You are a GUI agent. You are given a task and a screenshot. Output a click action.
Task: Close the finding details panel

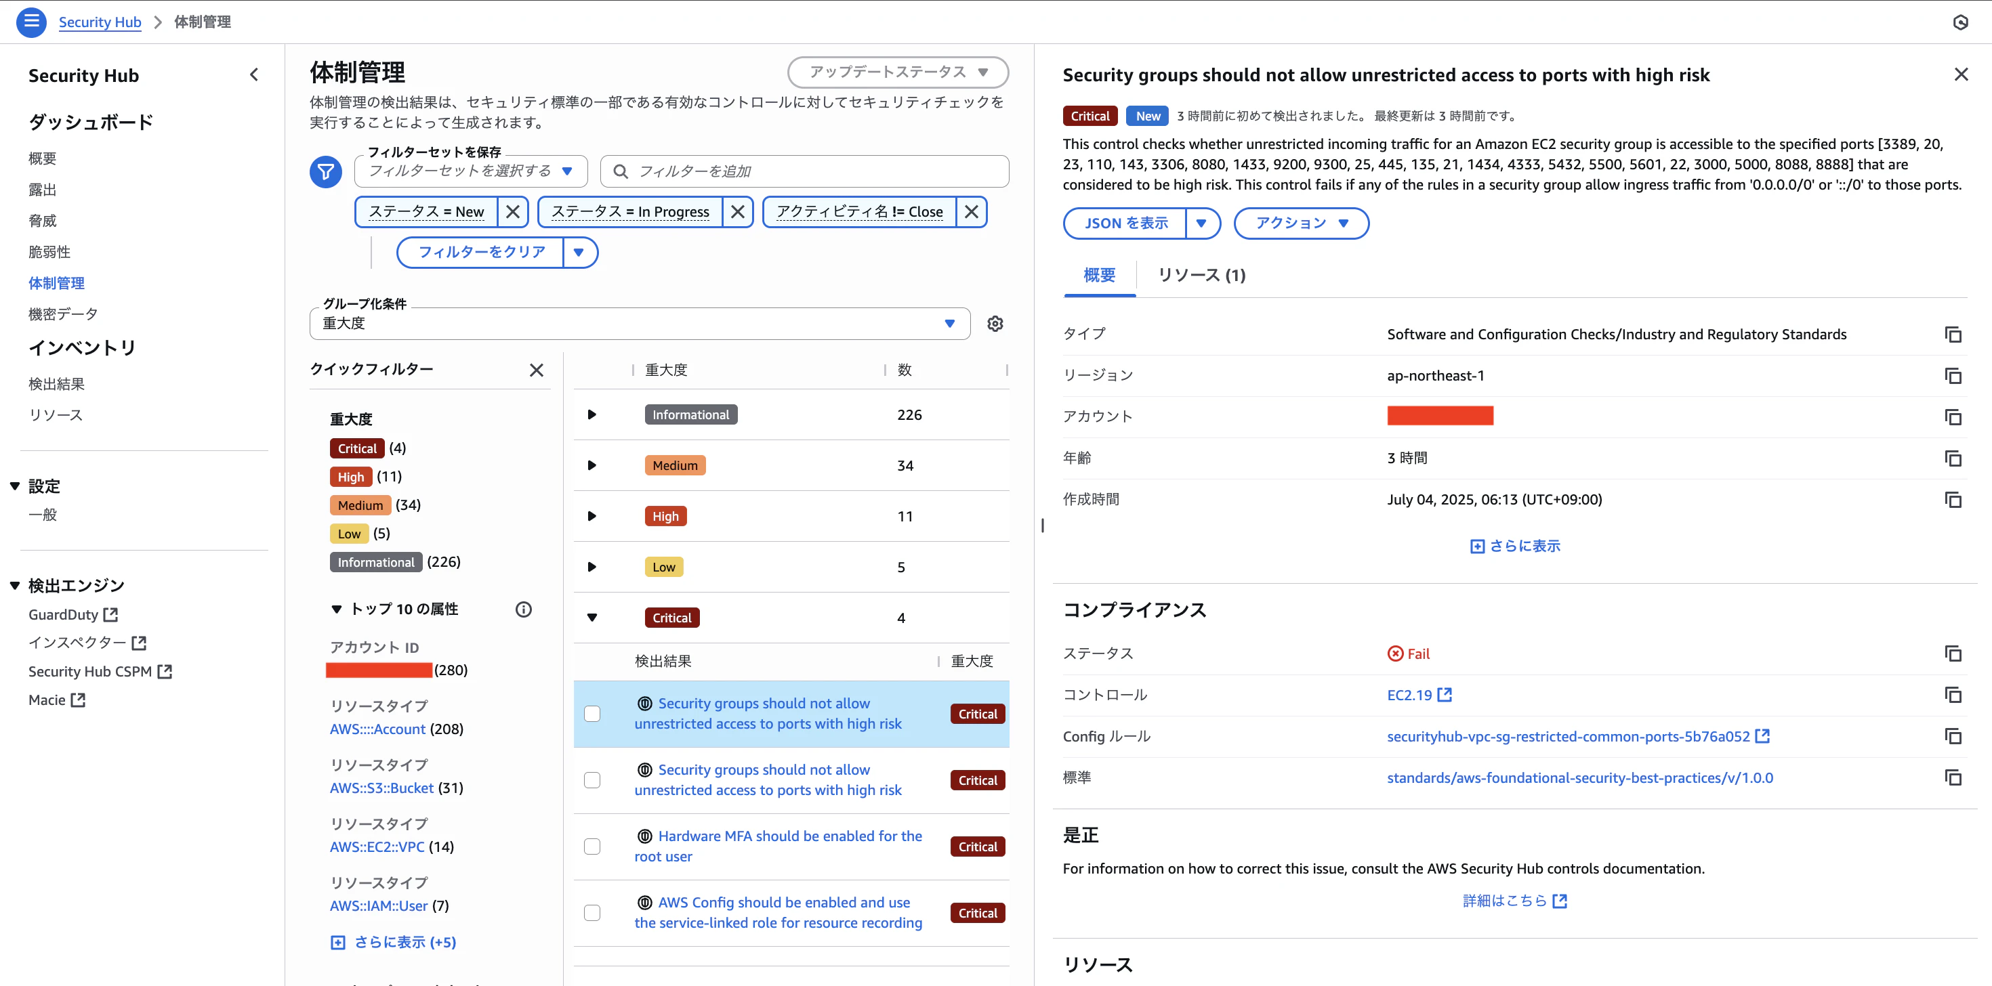1961,74
